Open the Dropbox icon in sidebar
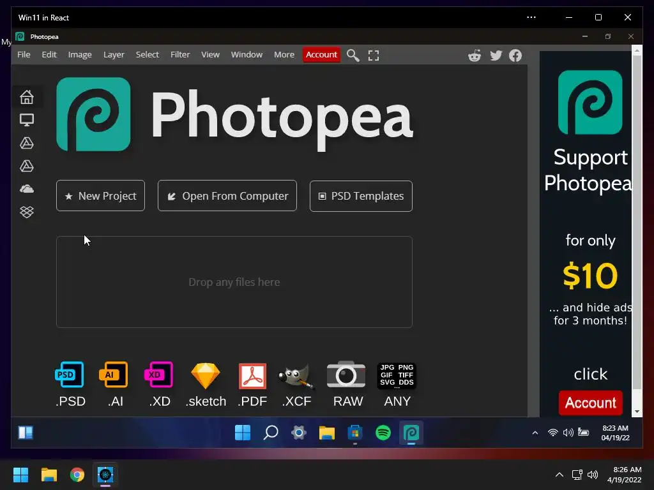Image resolution: width=654 pixels, height=490 pixels. (x=27, y=212)
